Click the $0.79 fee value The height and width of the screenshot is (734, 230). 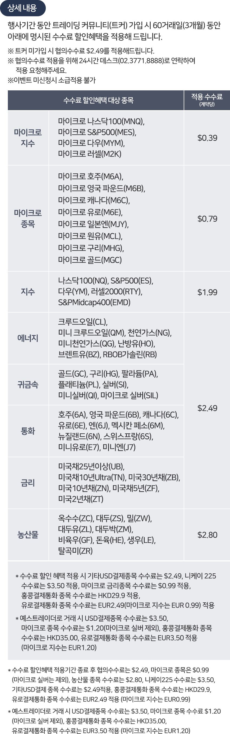tap(207, 219)
